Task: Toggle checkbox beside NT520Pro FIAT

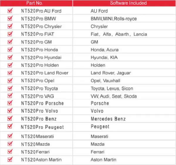Action: pyautogui.click(x=10, y=34)
